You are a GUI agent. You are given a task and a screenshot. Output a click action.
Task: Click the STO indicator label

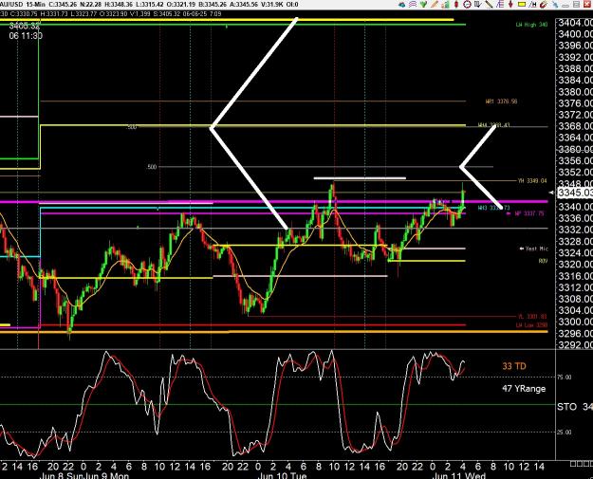(566, 407)
